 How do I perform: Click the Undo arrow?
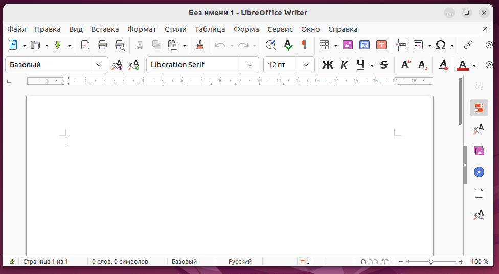(220, 45)
